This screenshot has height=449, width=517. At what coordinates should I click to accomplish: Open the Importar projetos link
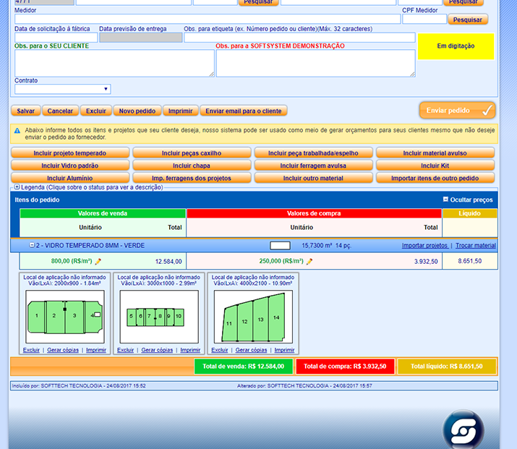[424, 246]
